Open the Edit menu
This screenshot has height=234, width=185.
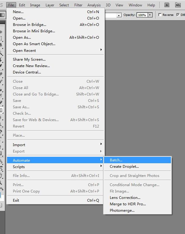tap(22, 5)
